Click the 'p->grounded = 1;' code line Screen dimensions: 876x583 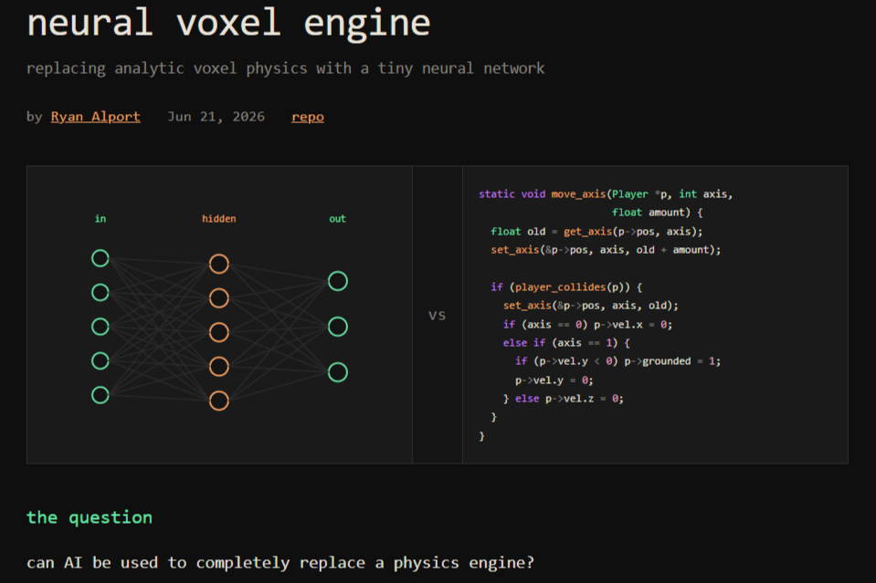[617, 361]
